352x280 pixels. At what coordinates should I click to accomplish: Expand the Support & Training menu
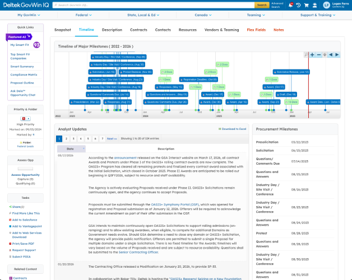click(318, 15)
